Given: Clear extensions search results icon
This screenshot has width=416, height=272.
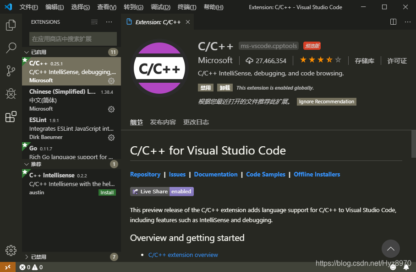Looking at the screenshot, I should 94,22.
